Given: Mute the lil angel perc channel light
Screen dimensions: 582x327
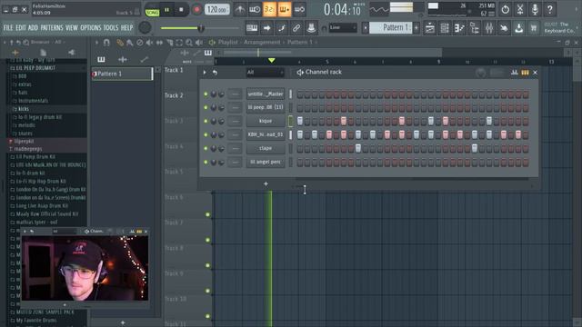Looking at the screenshot, I should (x=206, y=162).
